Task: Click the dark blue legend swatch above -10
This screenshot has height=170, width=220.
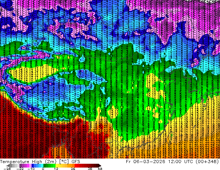Action: (33, 165)
